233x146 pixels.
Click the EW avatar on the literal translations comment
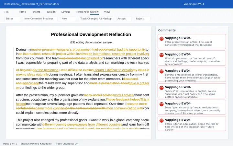point(161,71)
